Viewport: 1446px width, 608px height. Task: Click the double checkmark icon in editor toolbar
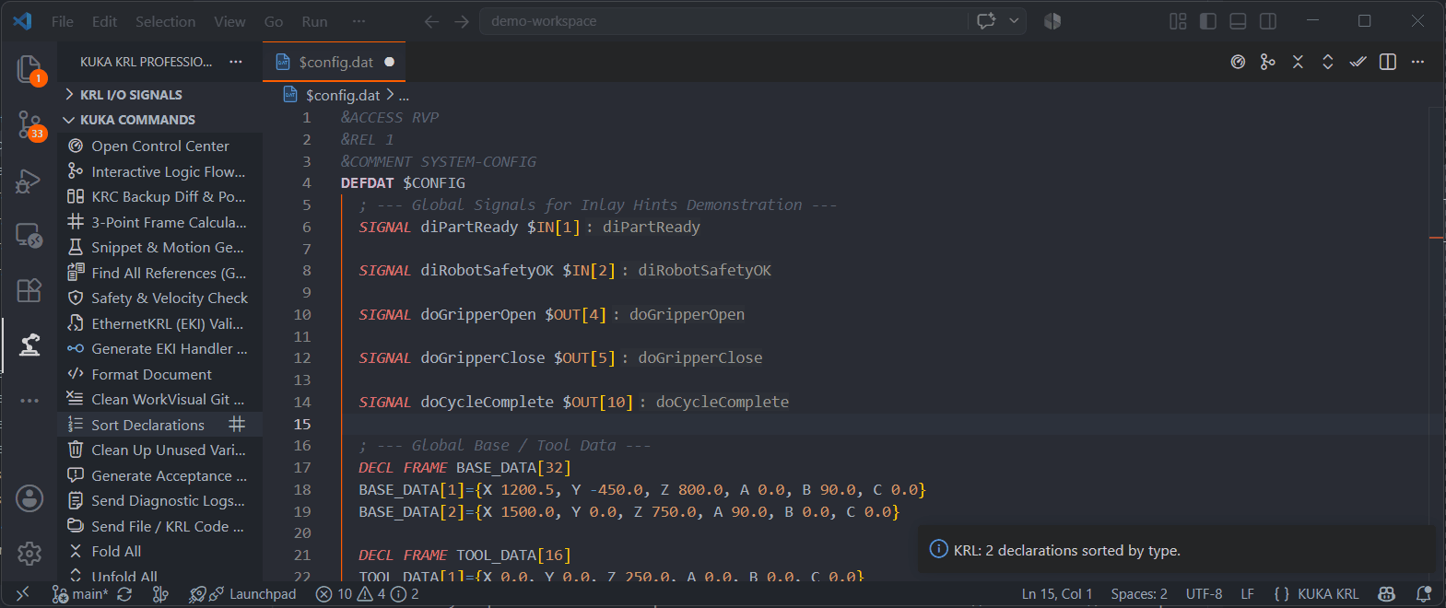point(1358,62)
